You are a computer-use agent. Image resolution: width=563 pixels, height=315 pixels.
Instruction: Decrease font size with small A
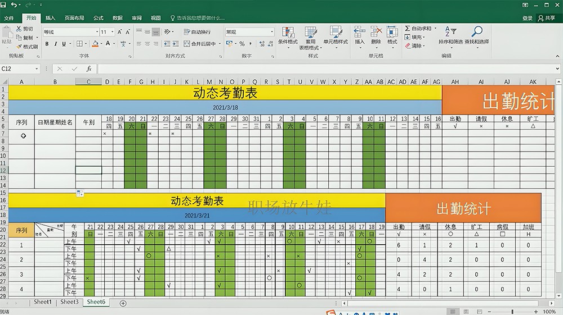click(127, 32)
